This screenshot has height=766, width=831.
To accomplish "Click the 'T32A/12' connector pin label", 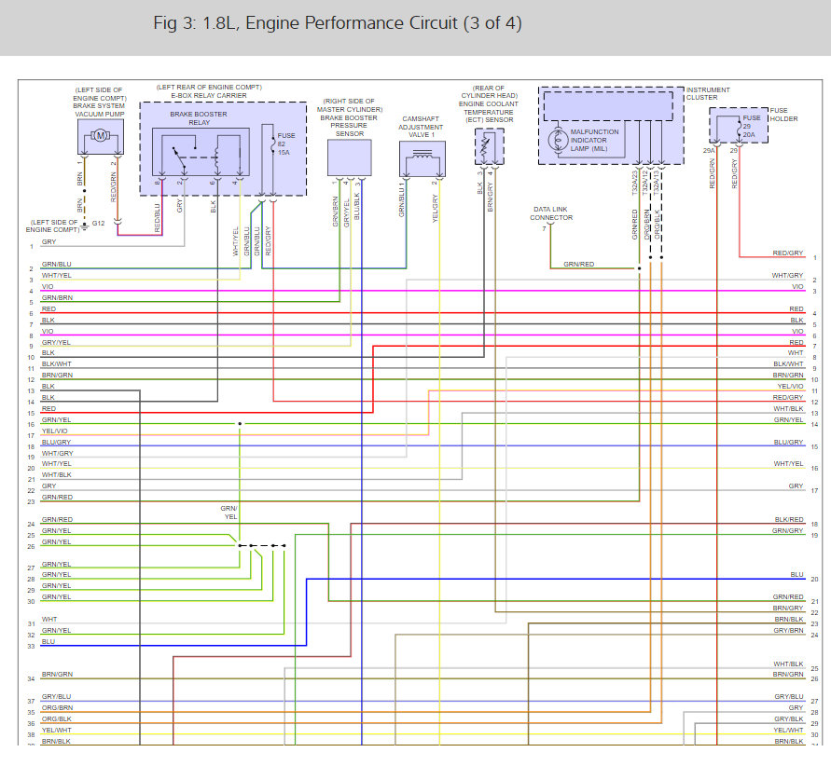I will [645, 183].
